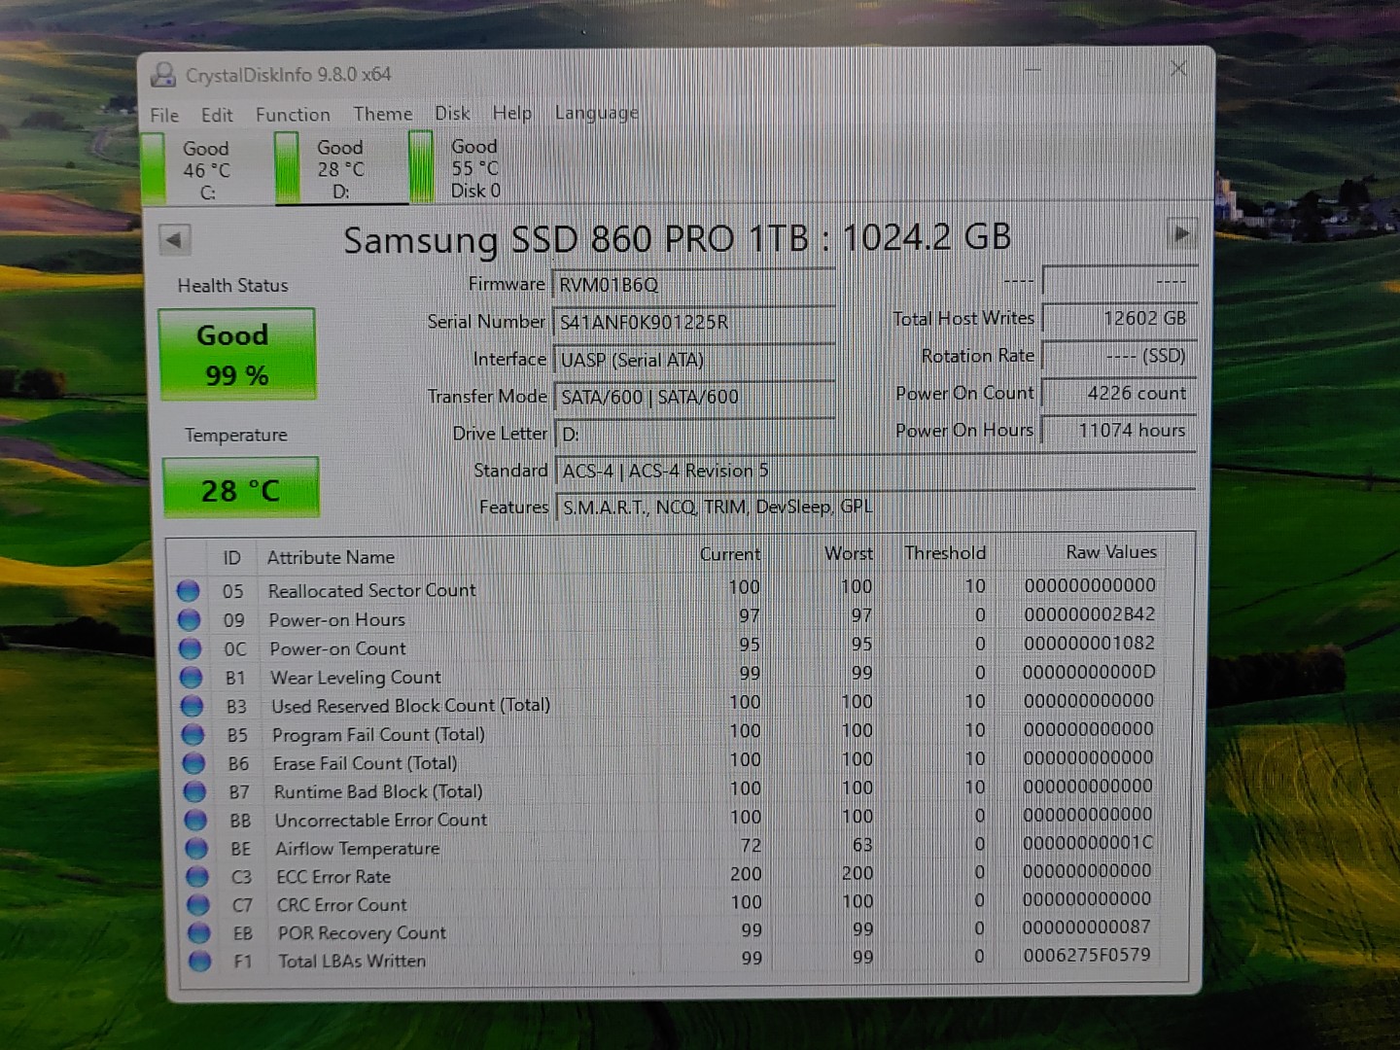Click the status circle for CRC Error Count
Image resolution: width=1400 pixels, height=1050 pixels.
point(198,904)
